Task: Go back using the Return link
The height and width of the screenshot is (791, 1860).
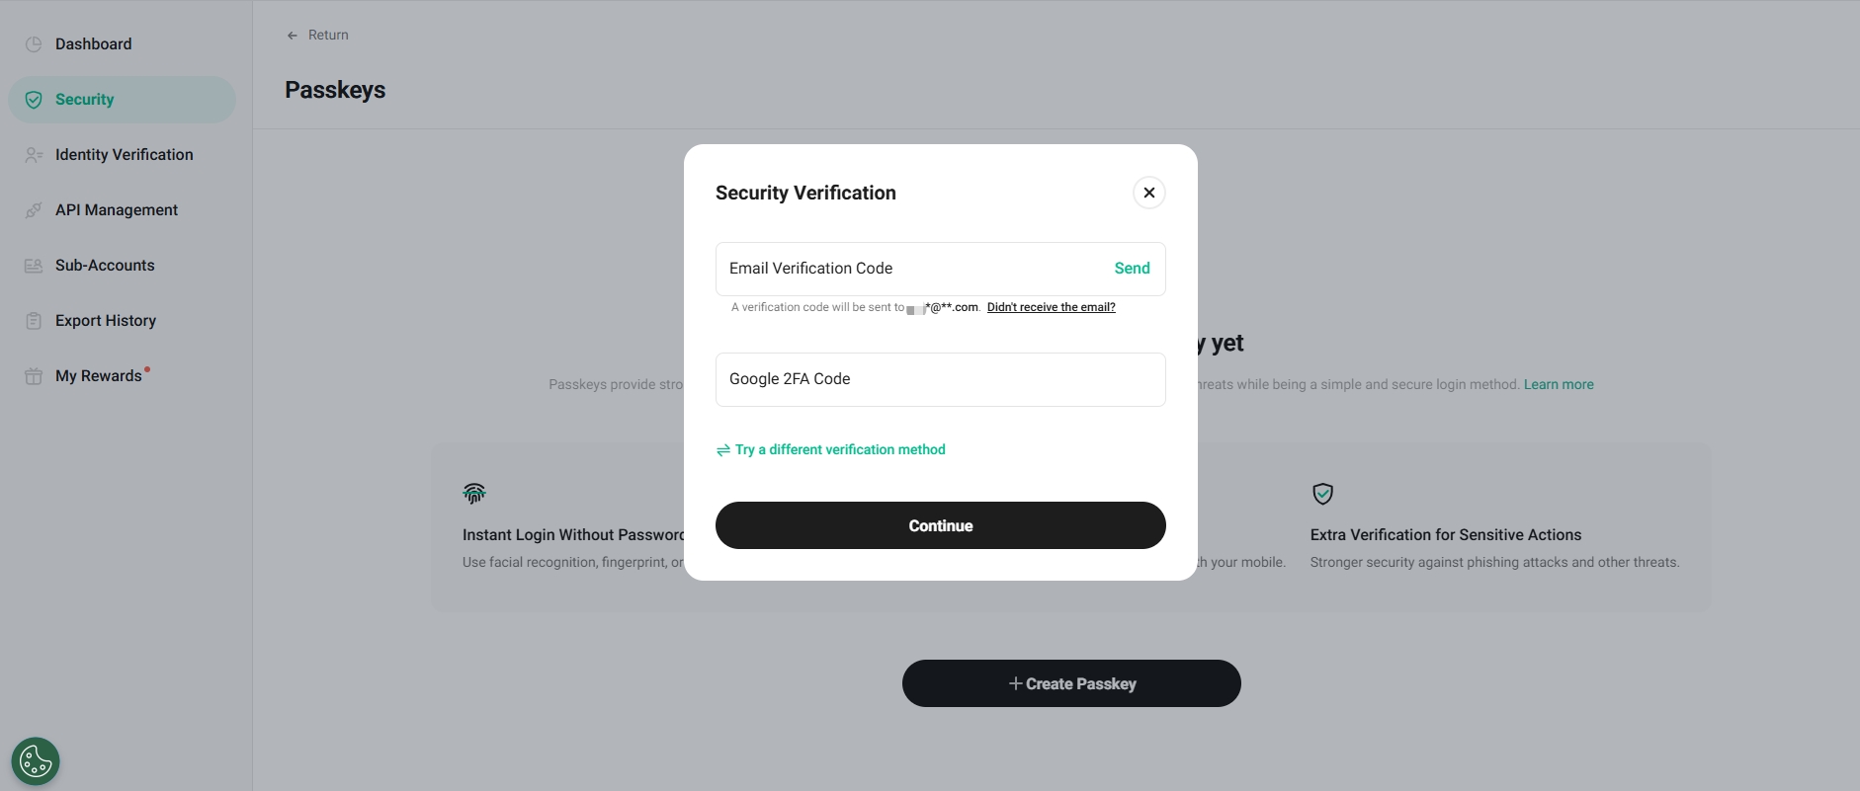Action: (318, 36)
